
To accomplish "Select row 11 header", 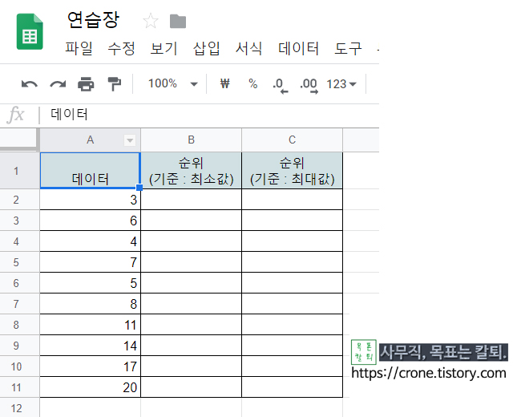I will click(19, 387).
